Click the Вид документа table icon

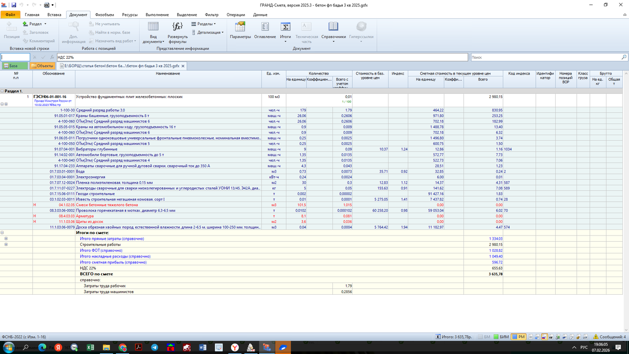154,27
